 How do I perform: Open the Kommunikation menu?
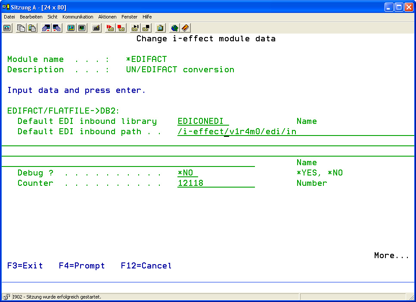click(x=78, y=17)
